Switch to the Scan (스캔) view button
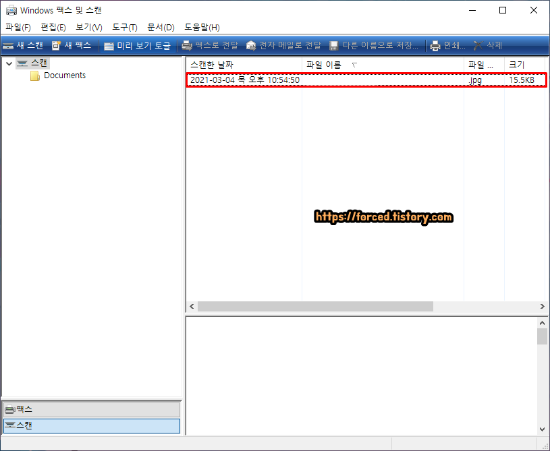The height and width of the screenshot is (451, 550). (92, 426)
